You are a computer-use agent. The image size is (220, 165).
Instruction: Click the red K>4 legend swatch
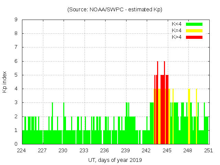pos(194,37)
